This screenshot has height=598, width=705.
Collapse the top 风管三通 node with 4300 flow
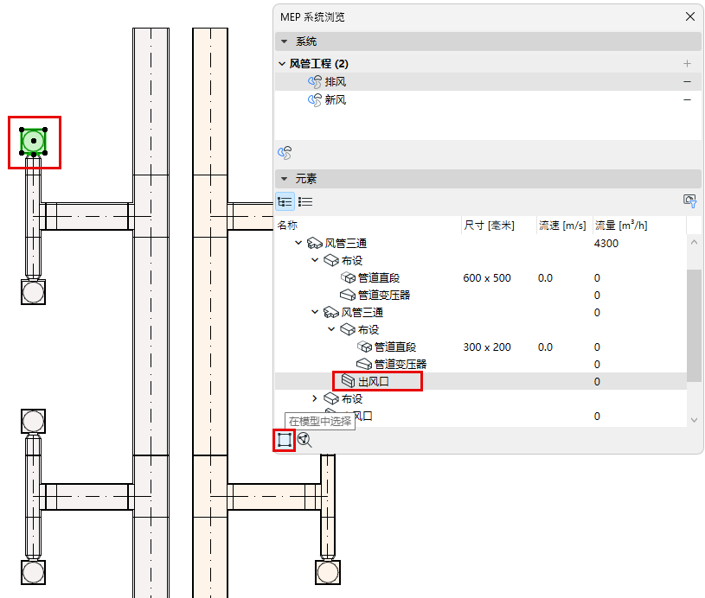click(x=298, y=243)
